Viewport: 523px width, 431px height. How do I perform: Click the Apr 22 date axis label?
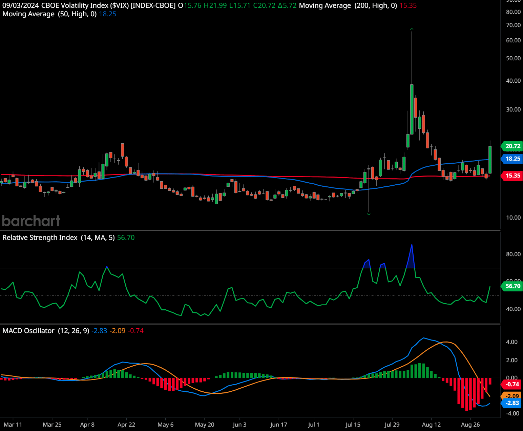(x=126, y=425)
